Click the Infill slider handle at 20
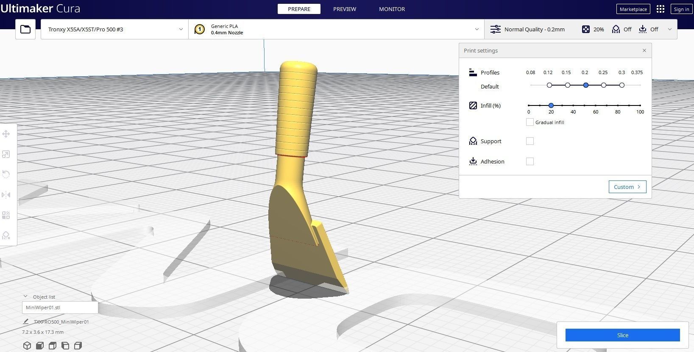The height and width of the screenshot is (352, 694). click(x=551, y=105)
